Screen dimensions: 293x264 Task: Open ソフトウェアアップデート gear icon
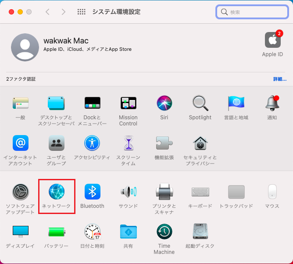[21, 192]
